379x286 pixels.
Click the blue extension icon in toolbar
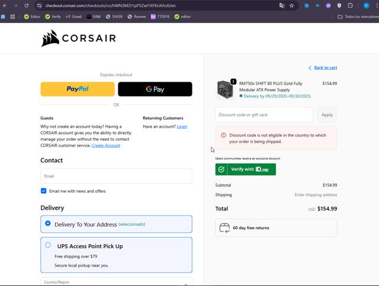pos(307,5)
